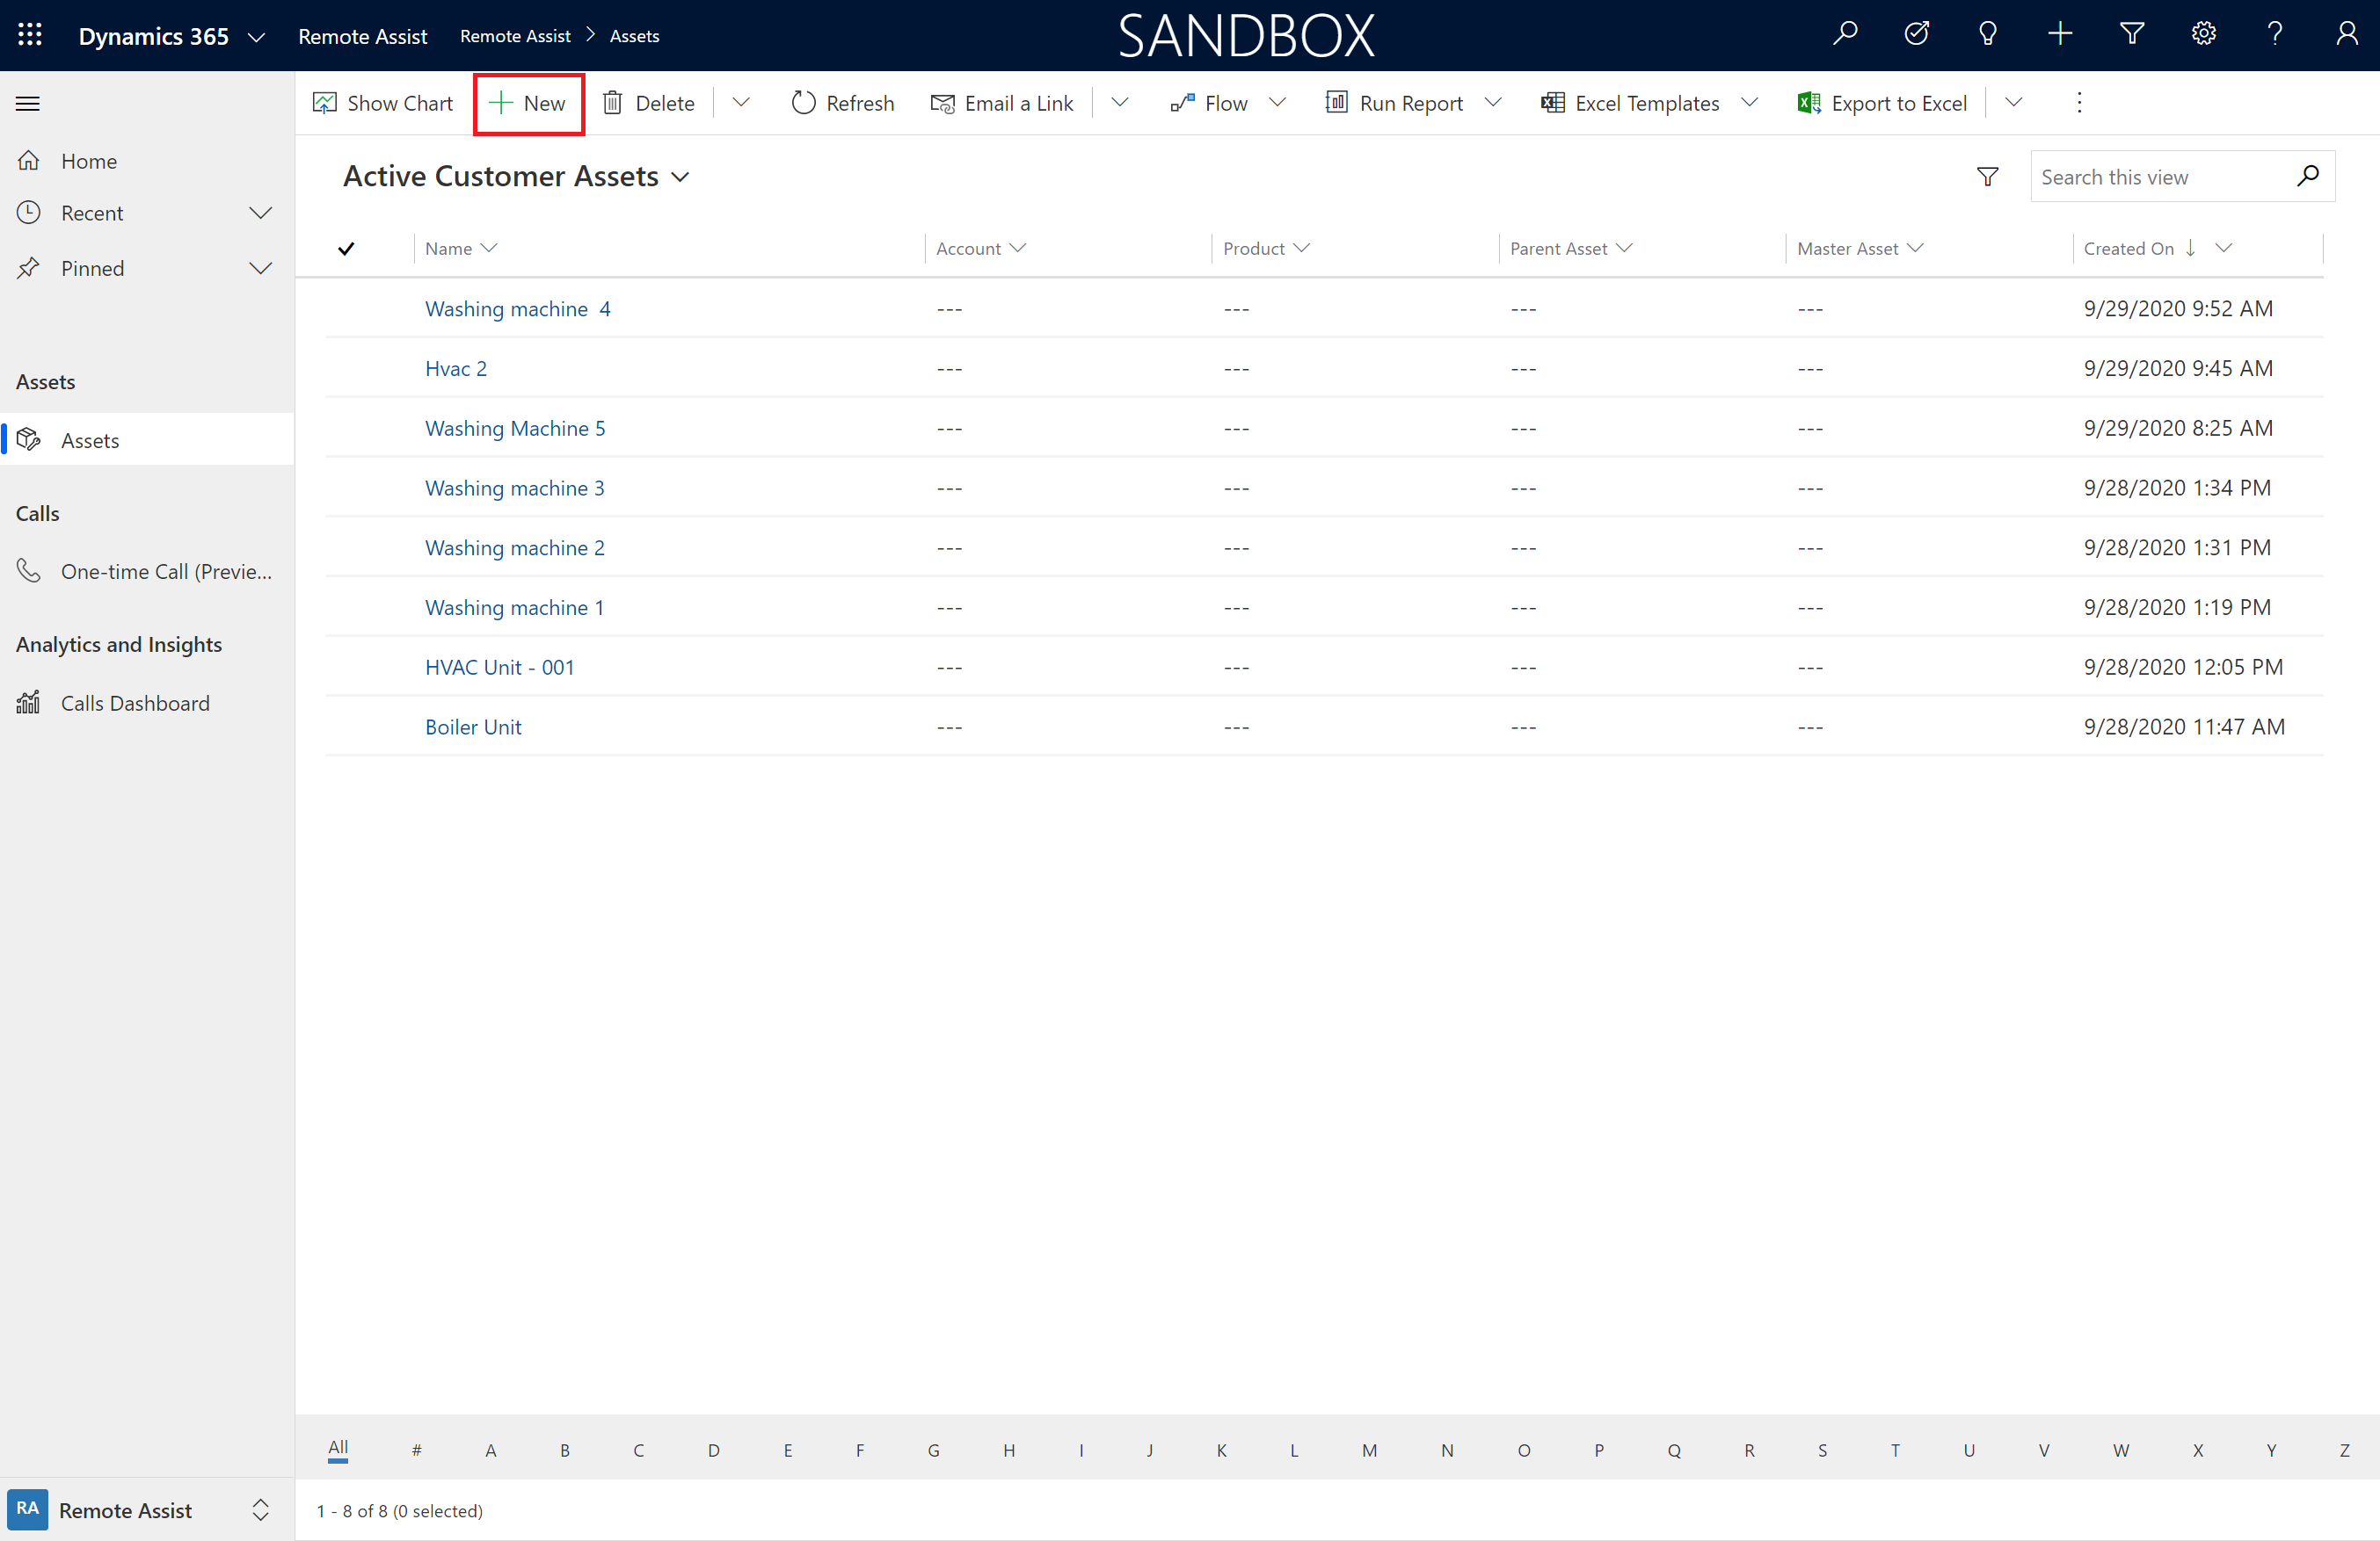This screenshot has width=2380, height=1541.
Task: Click the Boiler Unit asset link
Action: coord(476,727)
